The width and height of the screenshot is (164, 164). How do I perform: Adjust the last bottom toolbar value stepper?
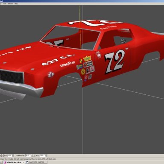click(46, 155)
